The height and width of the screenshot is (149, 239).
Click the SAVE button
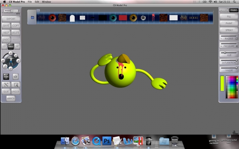6,25
